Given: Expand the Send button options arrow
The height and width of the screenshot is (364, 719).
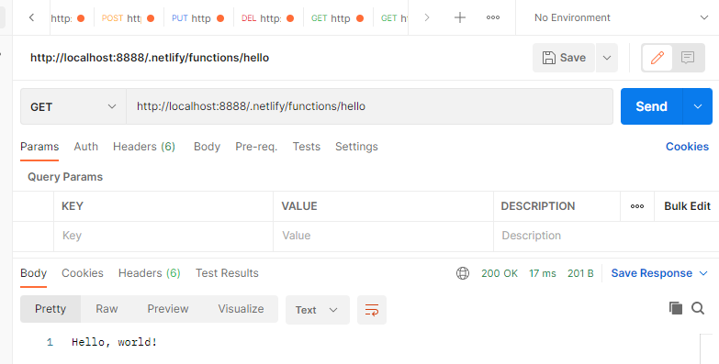Looking at the screenshot, I should click(698, 106).
